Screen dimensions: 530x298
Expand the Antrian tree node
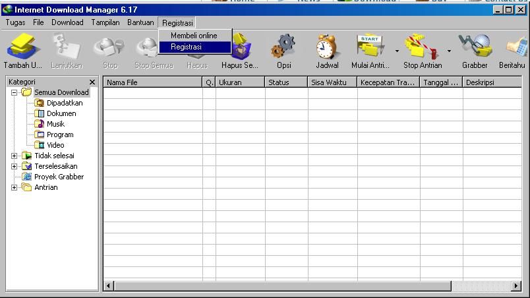(14, 187)
